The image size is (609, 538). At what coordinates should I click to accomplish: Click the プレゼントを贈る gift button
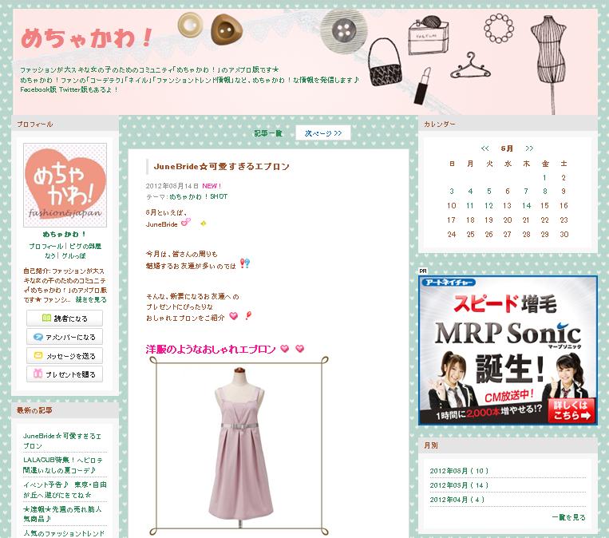[65, 374]
